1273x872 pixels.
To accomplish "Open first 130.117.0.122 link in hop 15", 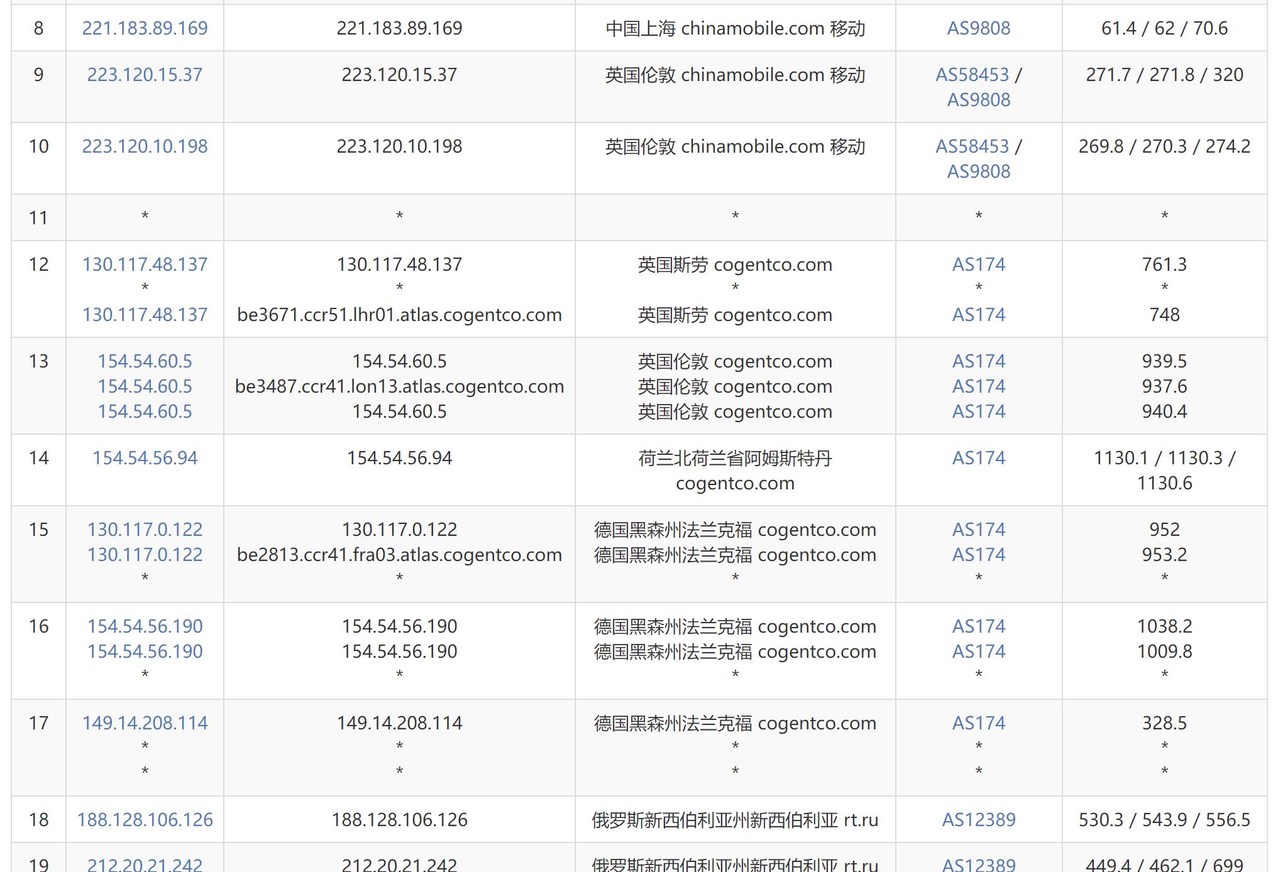I will coord(145,530).
